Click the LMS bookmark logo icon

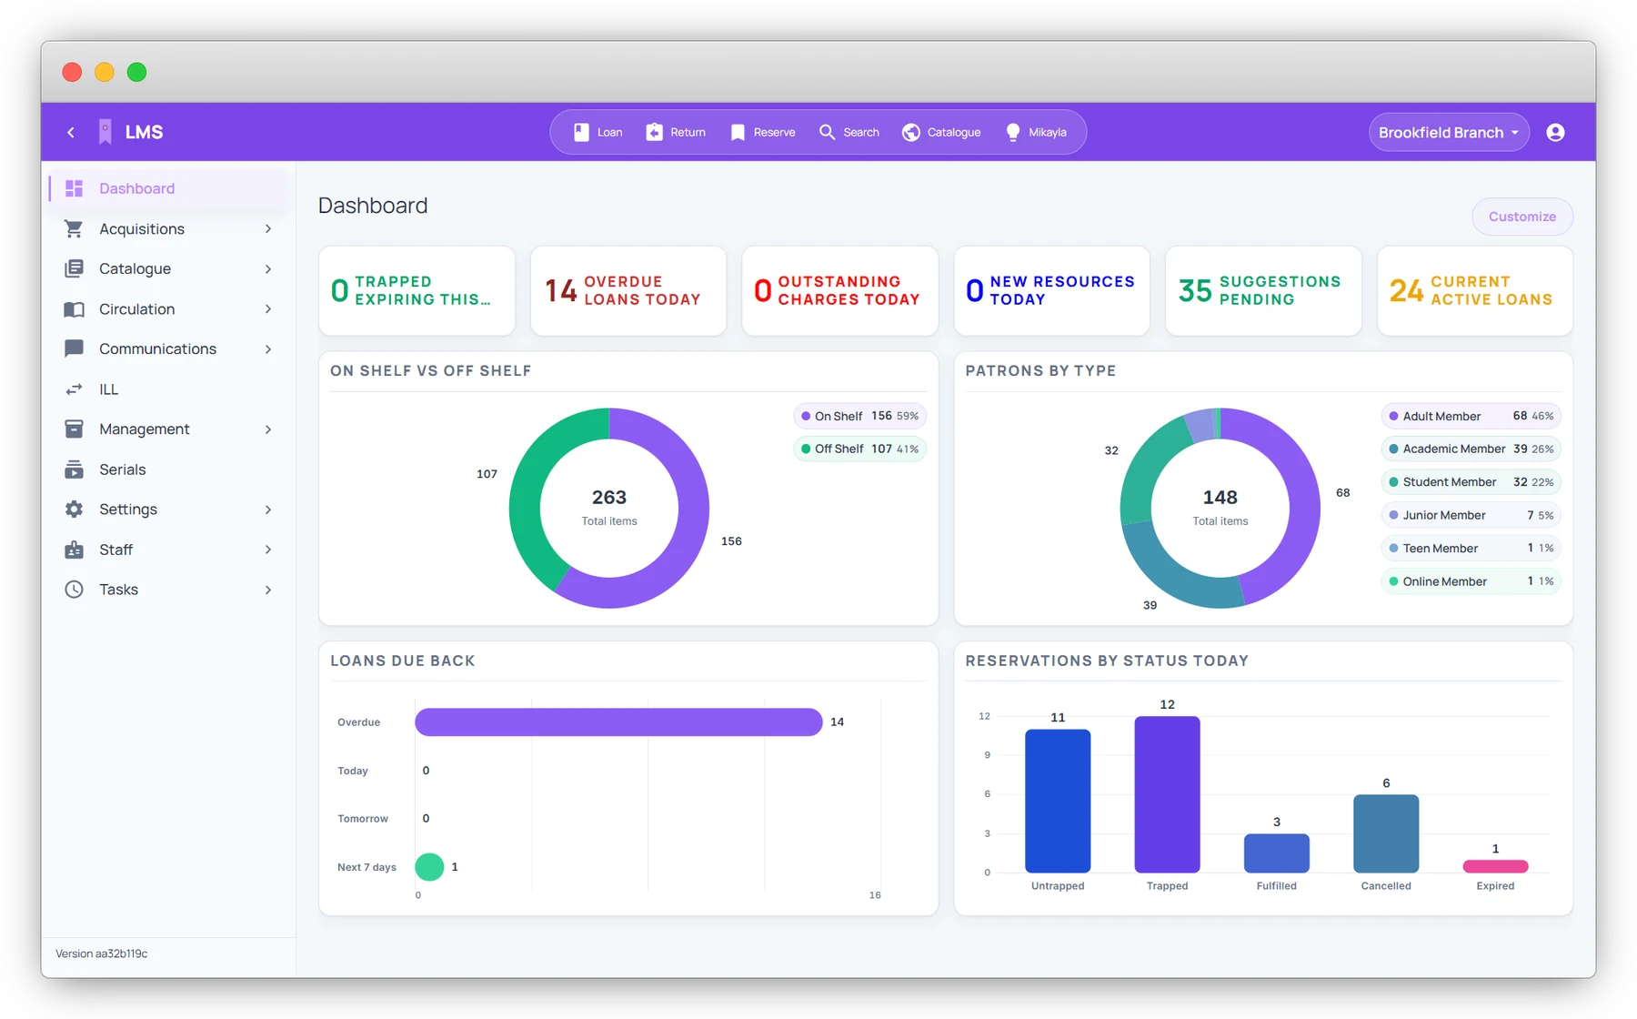pyautogui.click(x=105, y=132)
